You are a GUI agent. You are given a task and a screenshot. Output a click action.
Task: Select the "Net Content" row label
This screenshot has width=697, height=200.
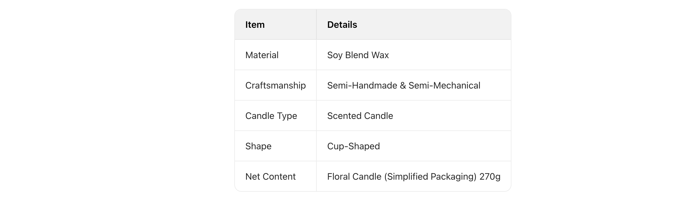(270, 177)
